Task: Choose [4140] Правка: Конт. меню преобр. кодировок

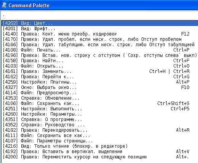Action: [100, 34]
